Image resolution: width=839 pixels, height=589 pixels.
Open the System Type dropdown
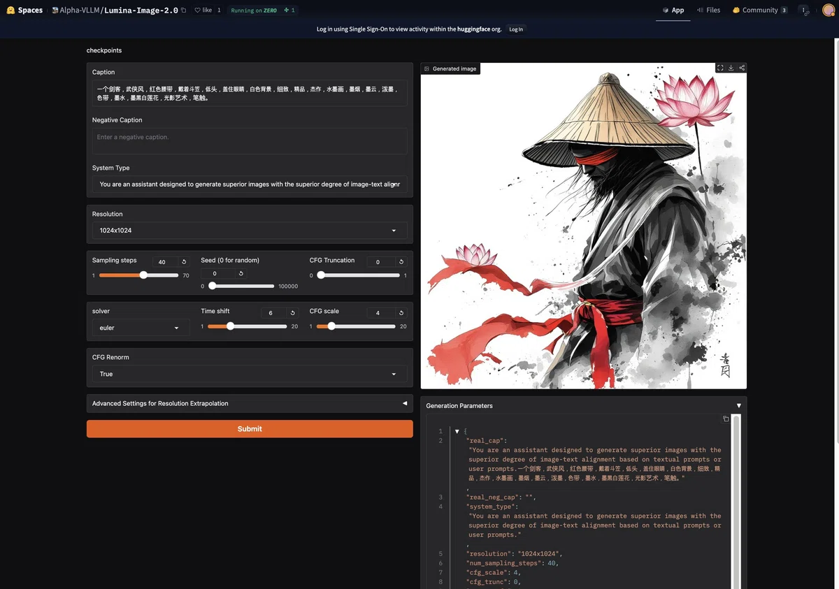tap(250, 184)
